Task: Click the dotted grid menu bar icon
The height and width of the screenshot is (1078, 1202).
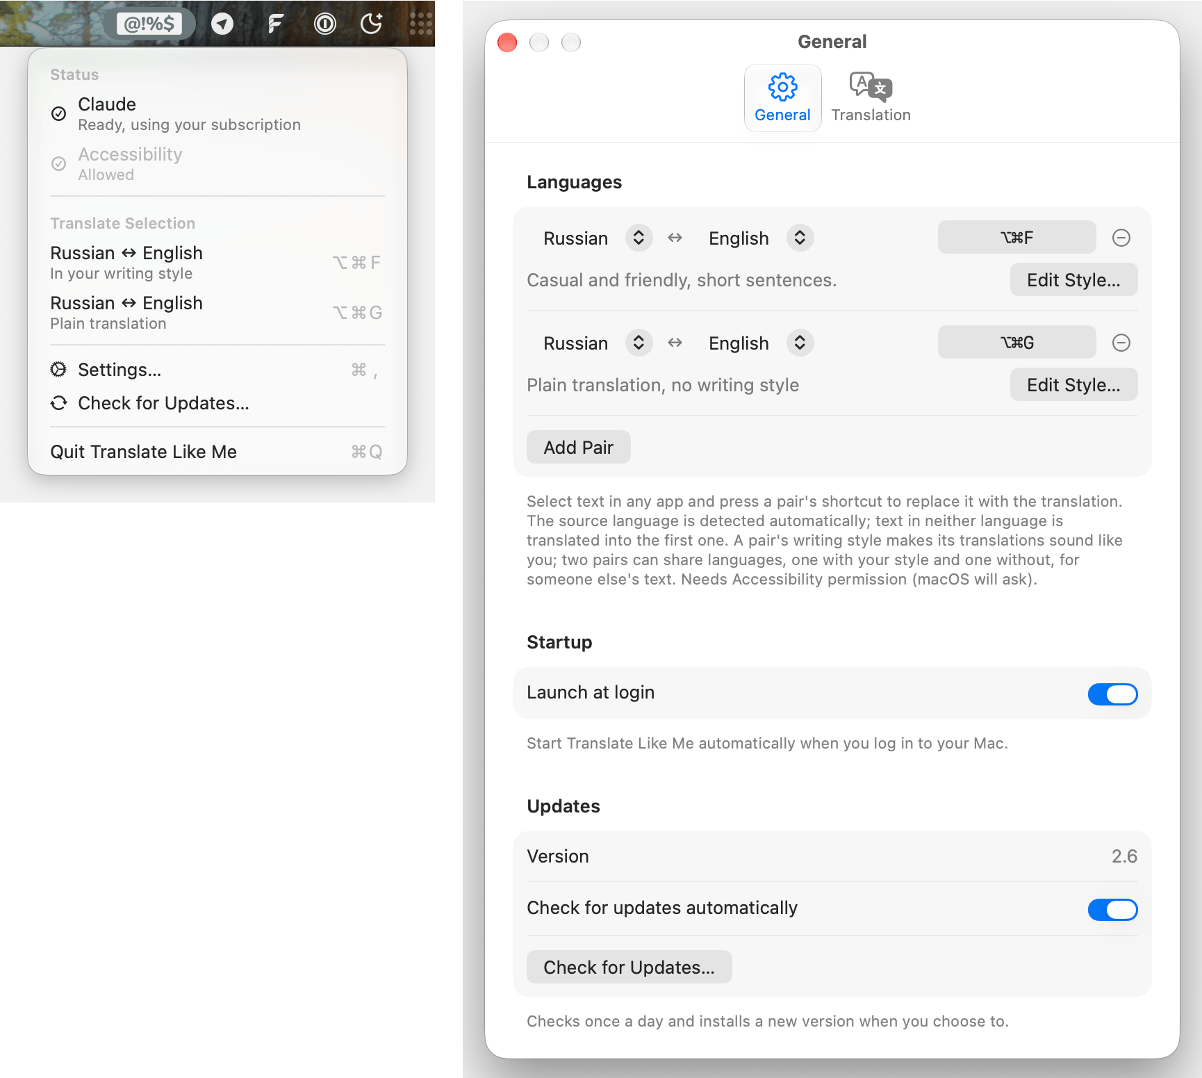Action: [421, 24]
